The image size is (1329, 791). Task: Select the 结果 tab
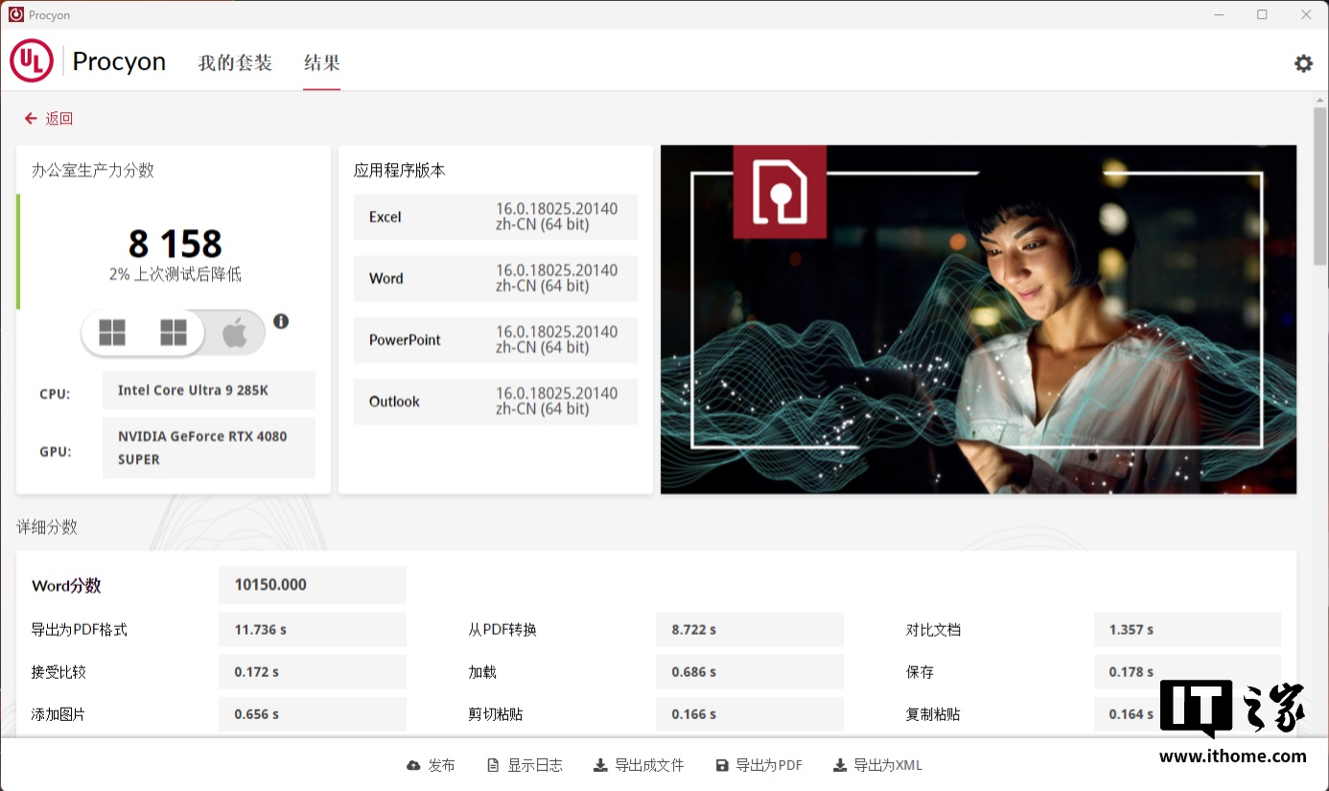[x=321, y=63]
